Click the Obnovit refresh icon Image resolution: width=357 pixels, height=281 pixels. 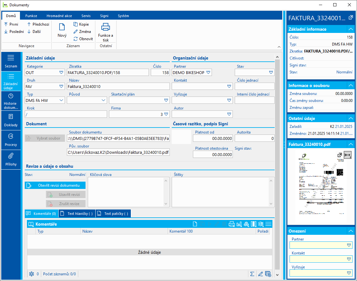[76, 39]
